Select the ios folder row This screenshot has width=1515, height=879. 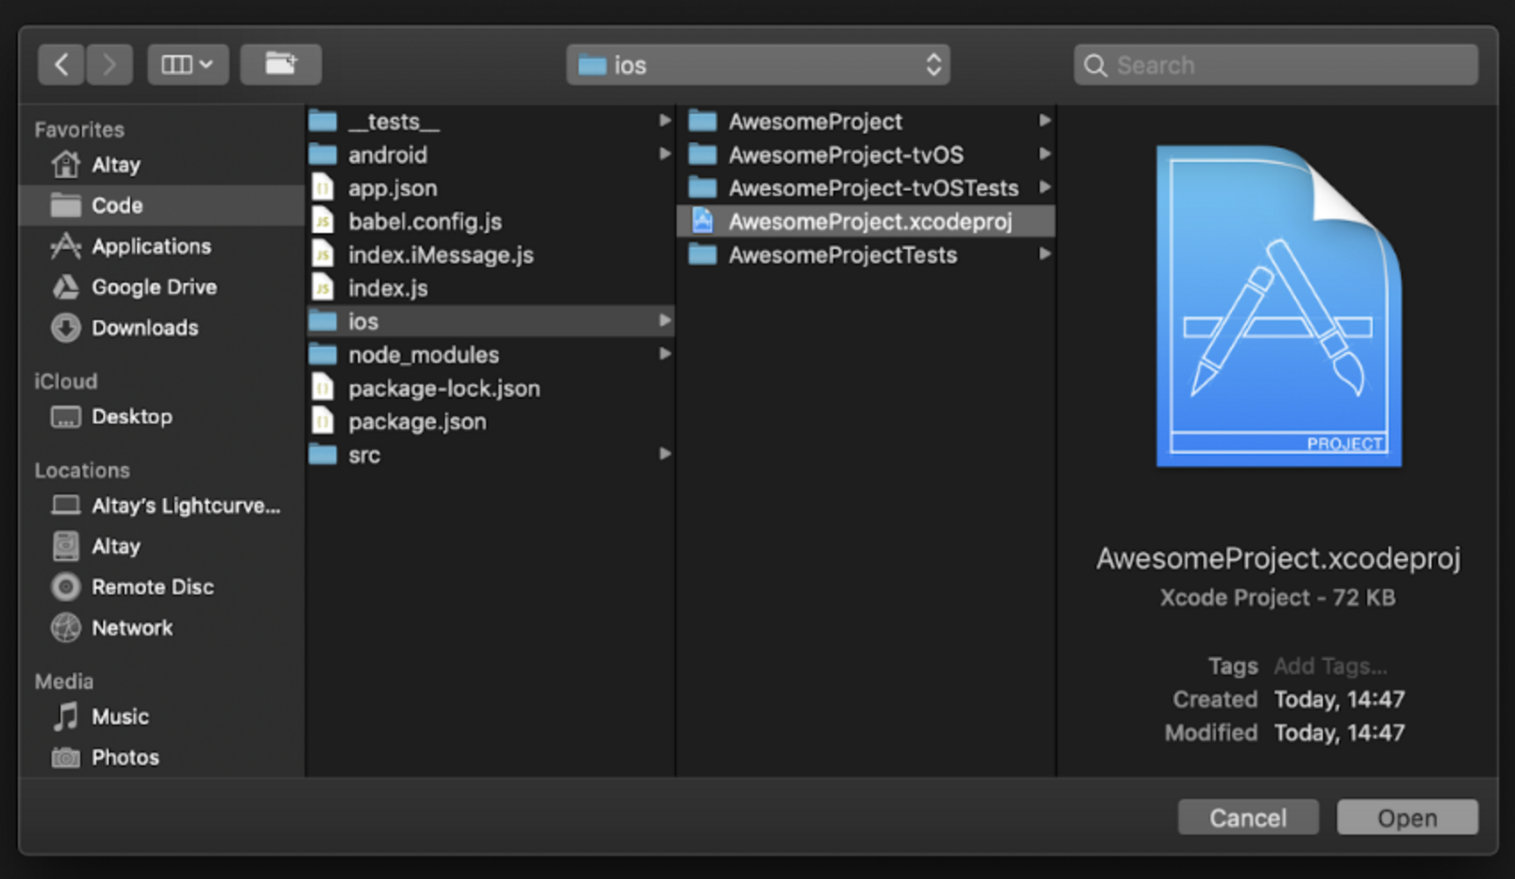click(490, 321)
